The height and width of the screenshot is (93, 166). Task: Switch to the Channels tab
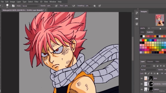coord(150,61)
